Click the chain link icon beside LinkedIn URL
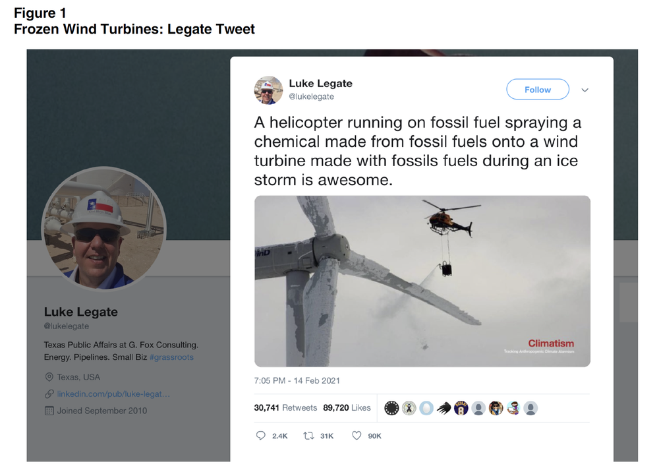659x470 pixels. point(49,394)
